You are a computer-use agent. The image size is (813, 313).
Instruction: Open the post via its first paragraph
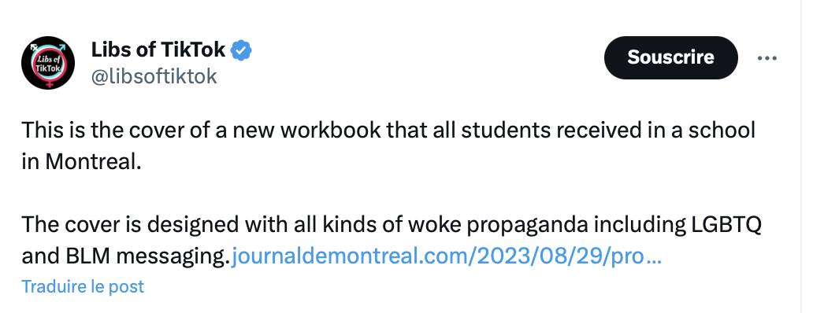point(388,146)
